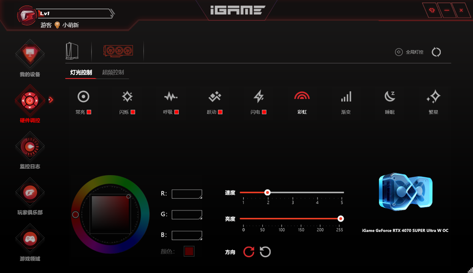Viewport: 473px width, 273px height.
Task: Open the 监控日志 monitoring log section
Action: click(30, 150)
